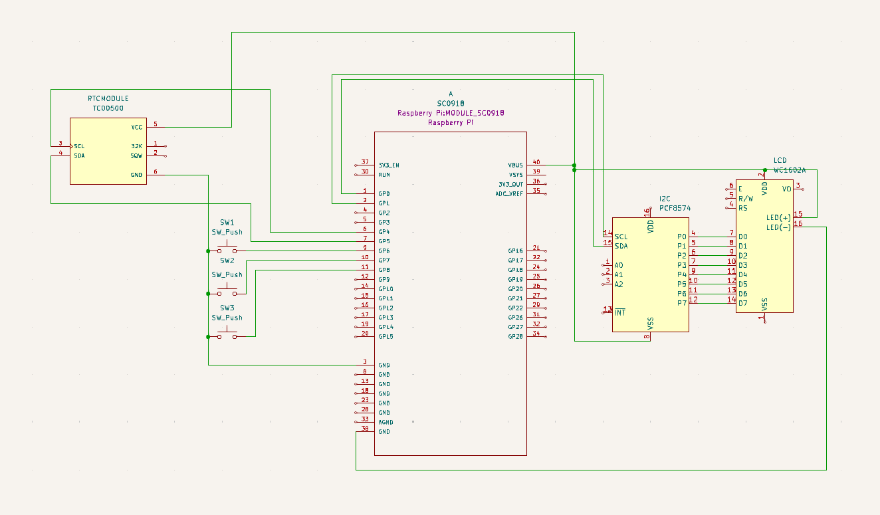Viewport: 880px width, 515px height.
Task: Click the LCD reference label
Action: [x=780, y=161]
